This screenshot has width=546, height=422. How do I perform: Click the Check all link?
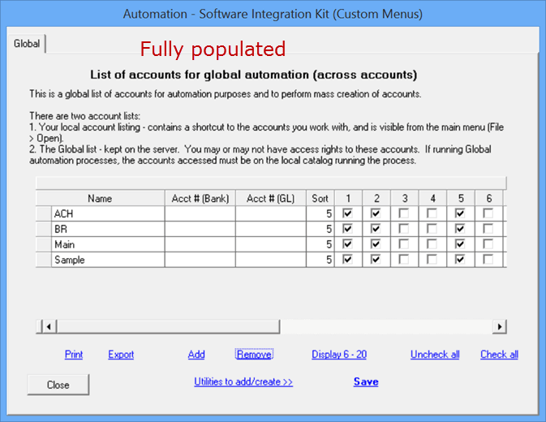(499, 355)
